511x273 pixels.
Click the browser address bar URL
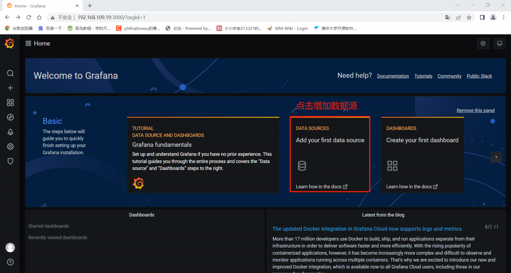[111, 18]
